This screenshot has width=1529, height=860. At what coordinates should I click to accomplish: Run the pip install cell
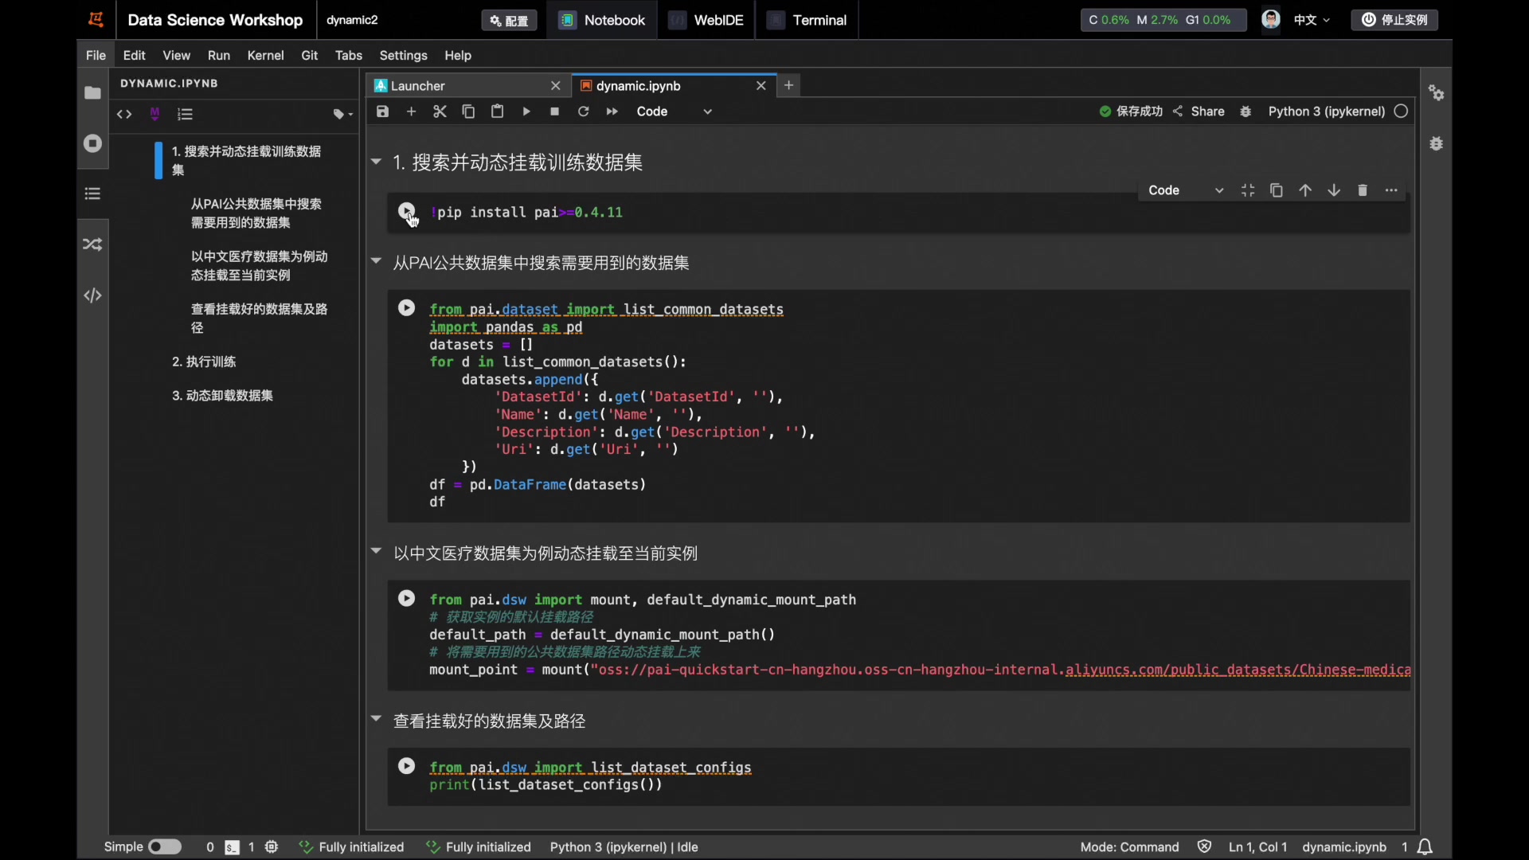click(x=406, y=211)
